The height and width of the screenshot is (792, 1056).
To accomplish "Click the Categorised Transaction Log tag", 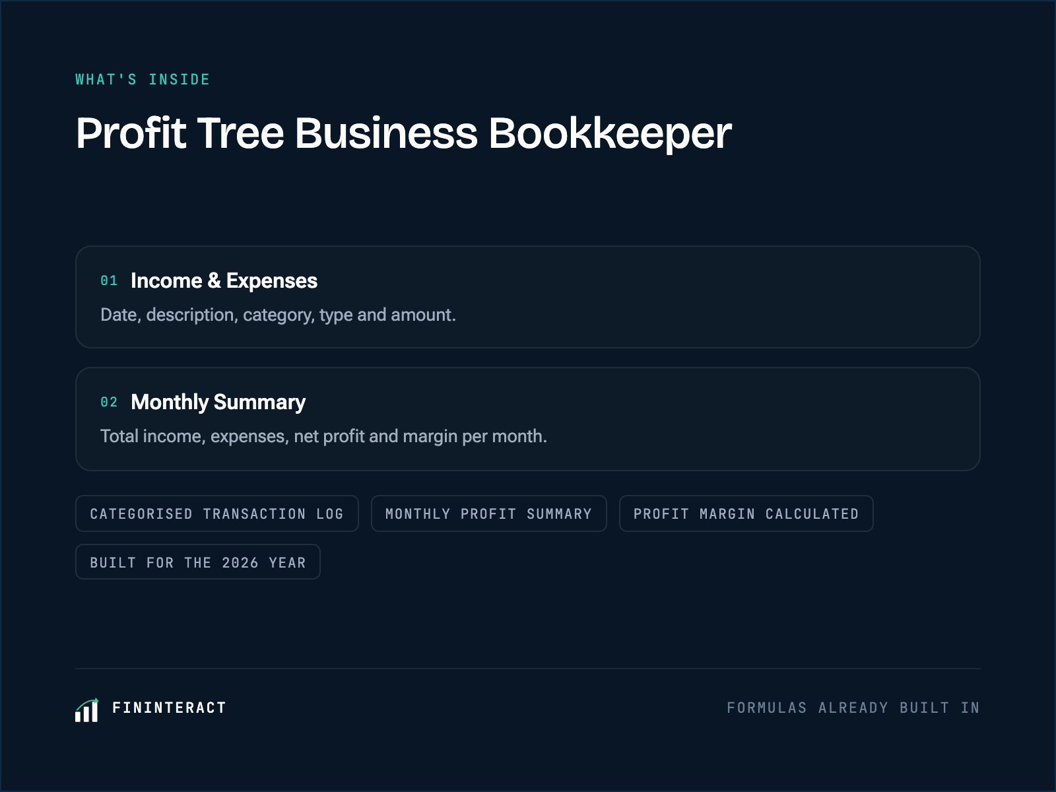I will pyautogui.click(x=217, y=513).
